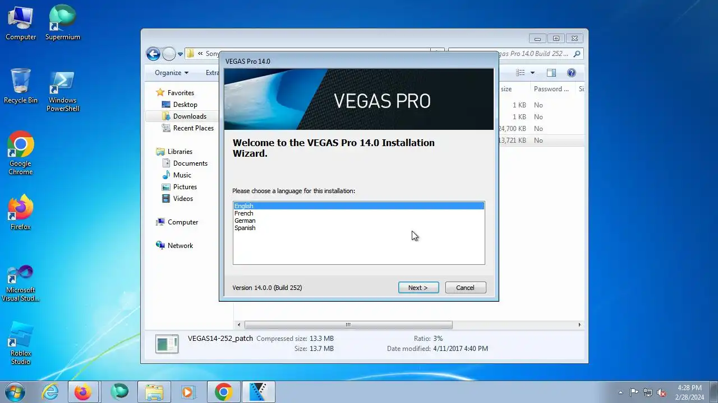Screen dimensions: 718x403
Task: Select the Windows PowerShell desktop shortcut
Action: [62, 91]
